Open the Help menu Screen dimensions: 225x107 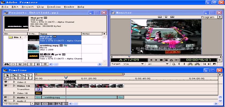point(81,7)
